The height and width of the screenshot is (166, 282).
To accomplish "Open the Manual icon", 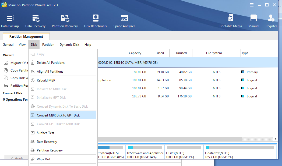I will [x=253, y=18].
